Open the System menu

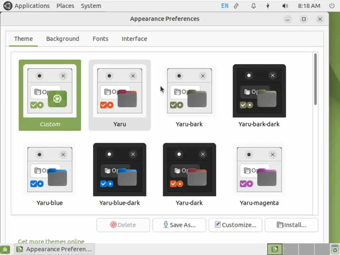pyautogui.click(x=91, y=6)
